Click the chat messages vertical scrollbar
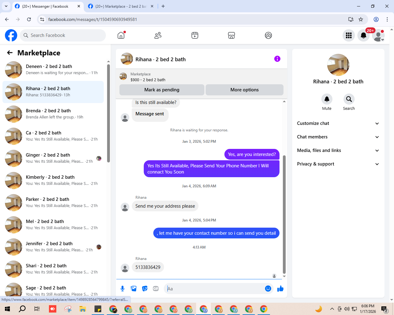The image size is (394, 315). (284, 214)
